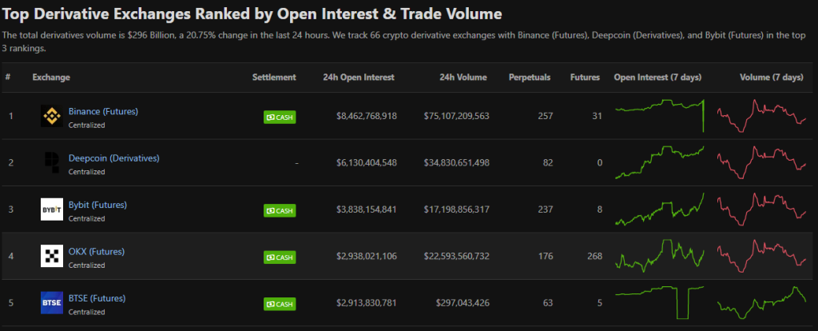
Task: Click the Binance exchange logo icon
Action: tap(51, 117)
